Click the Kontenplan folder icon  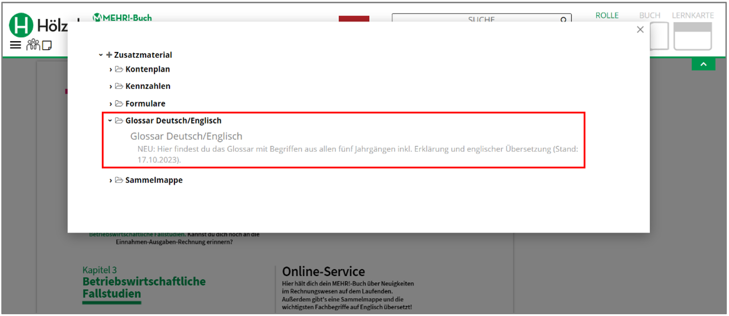(119, 69)
